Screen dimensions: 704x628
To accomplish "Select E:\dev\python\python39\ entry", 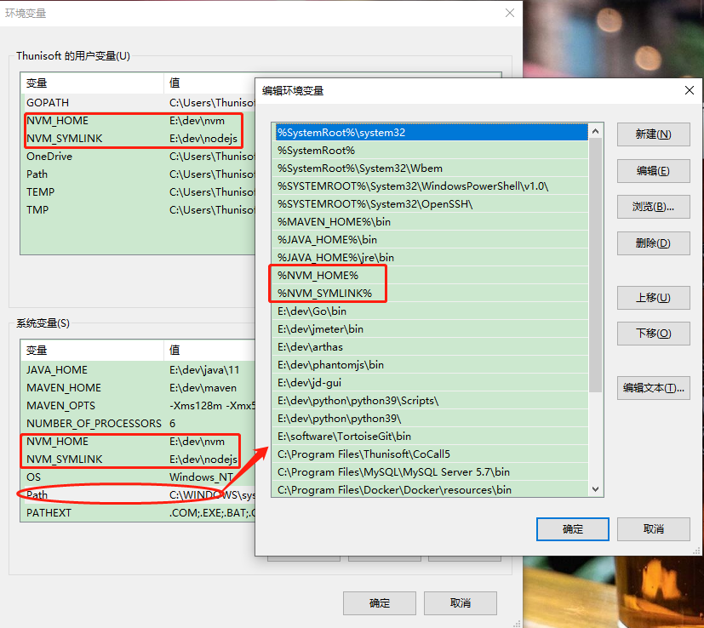I will click(x=430, y=419).
